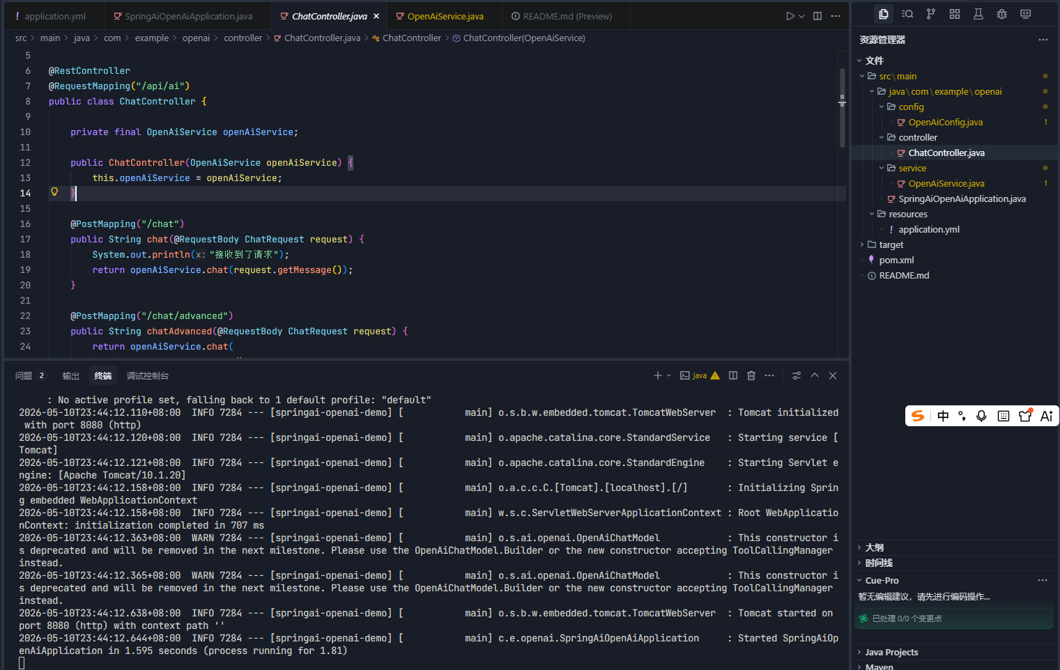Click Sogou microphone voice input icon
The height and width of the screenshot is (670, 1060).
pyautogui.click(x=981, y=416)
